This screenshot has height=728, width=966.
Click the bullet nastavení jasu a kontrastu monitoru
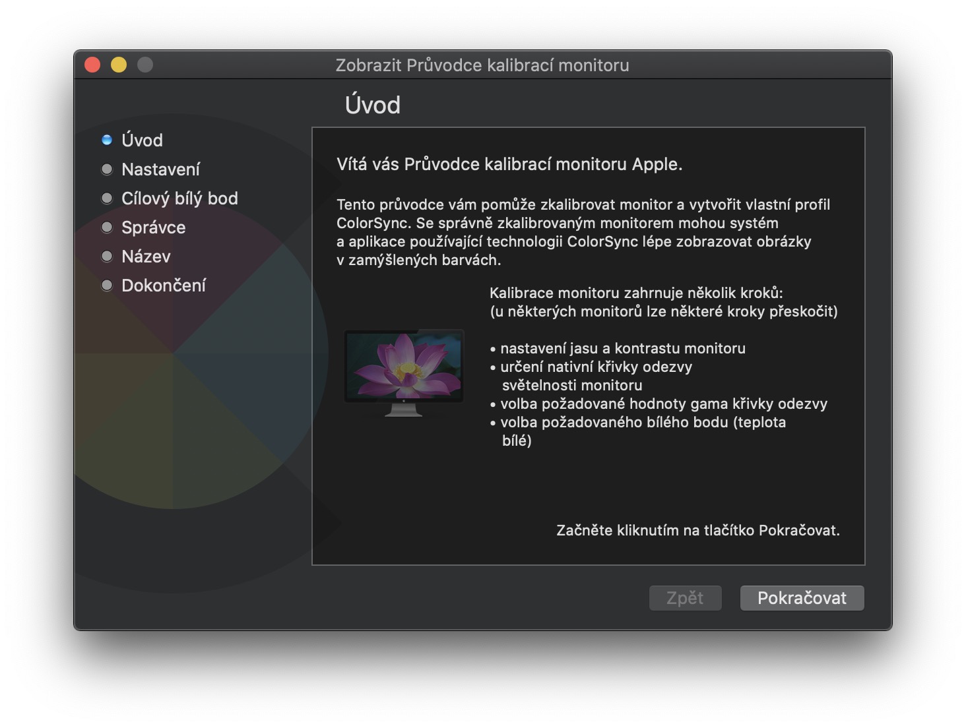point(618,348)
